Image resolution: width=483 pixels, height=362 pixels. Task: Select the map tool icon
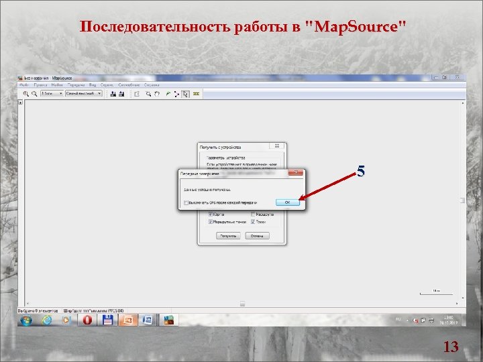pos(137,94)
